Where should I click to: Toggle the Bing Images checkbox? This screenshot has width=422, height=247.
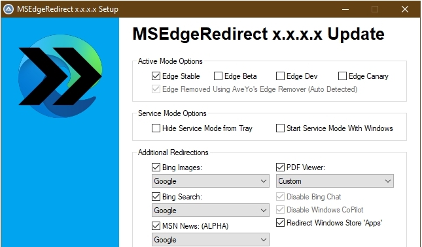[156, 167]
